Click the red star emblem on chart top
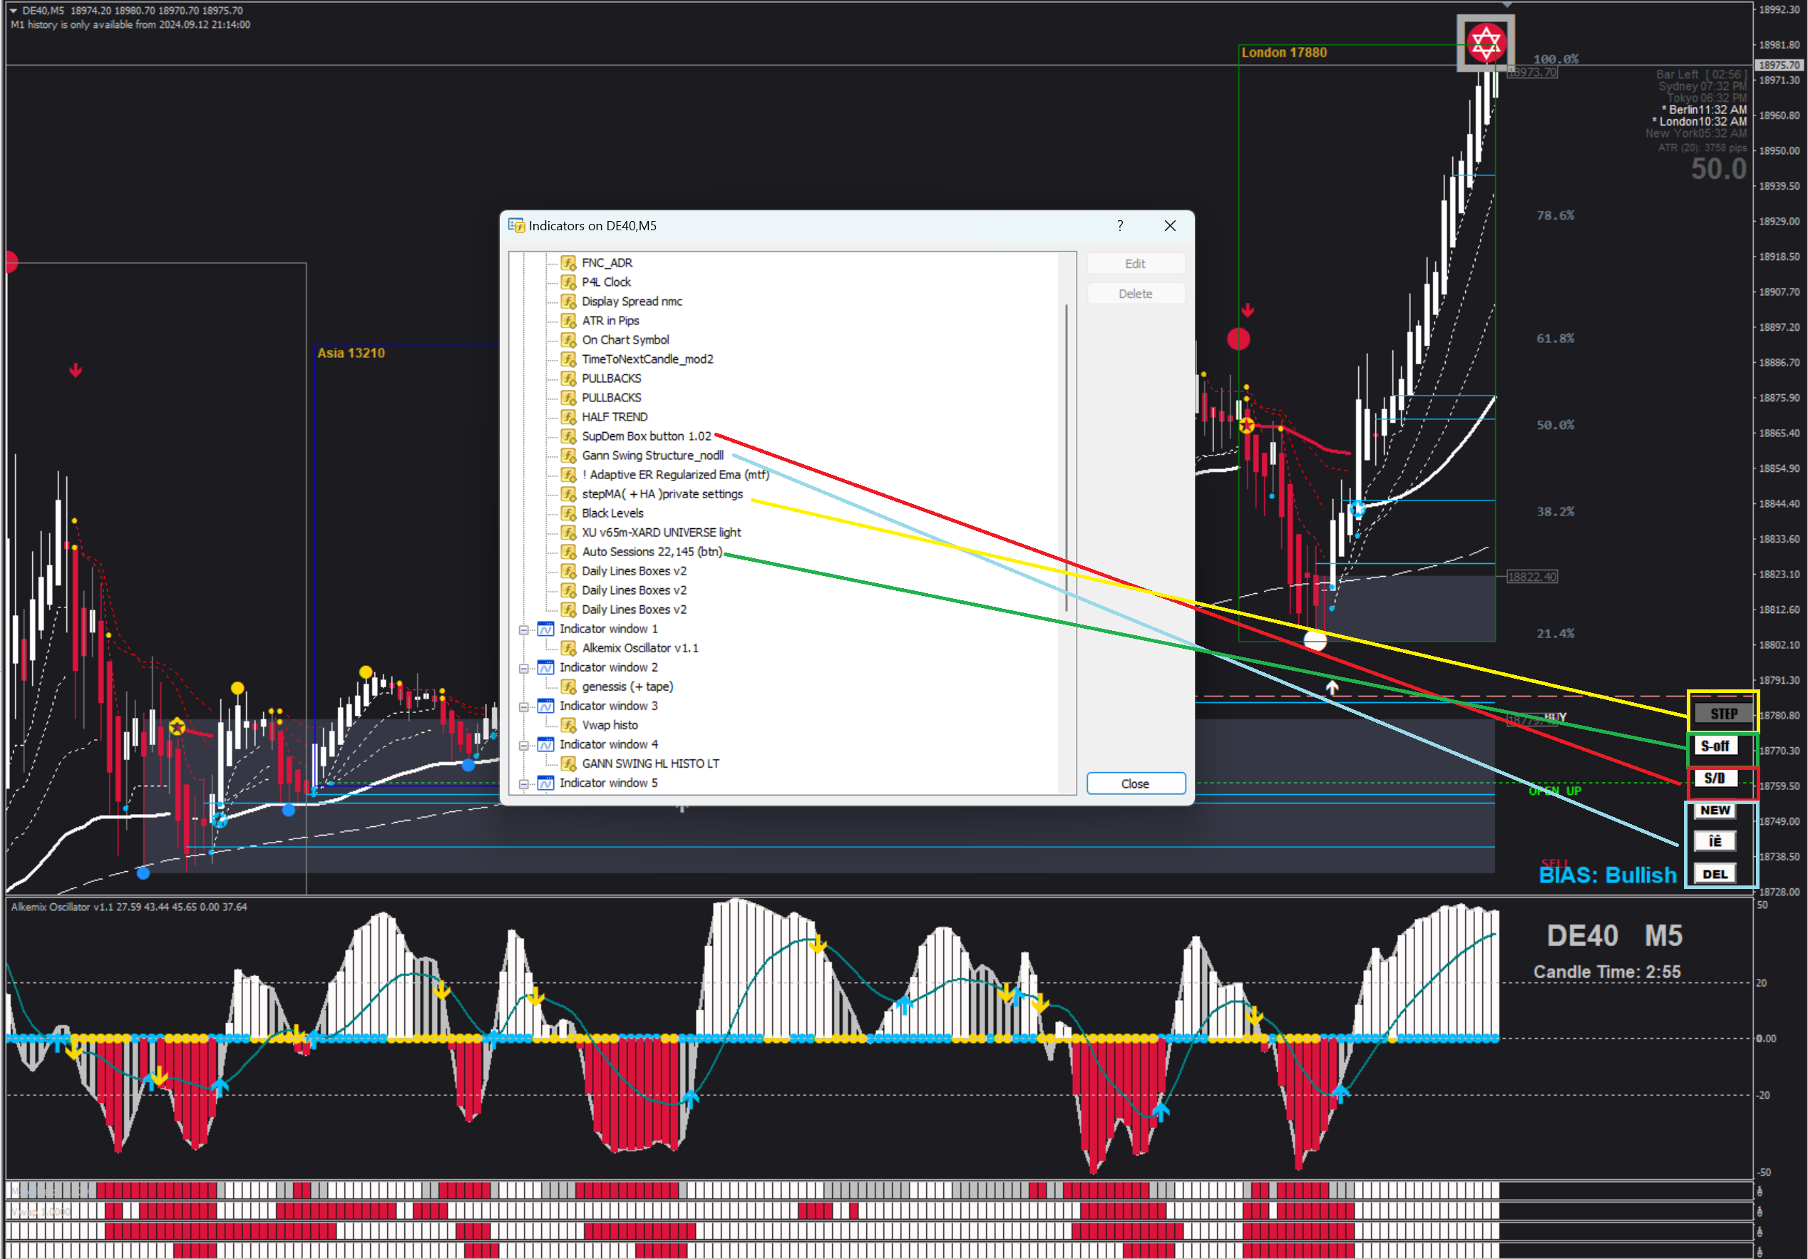Viewport: 1808px width, 1259px height. (x=1485, y=43)
